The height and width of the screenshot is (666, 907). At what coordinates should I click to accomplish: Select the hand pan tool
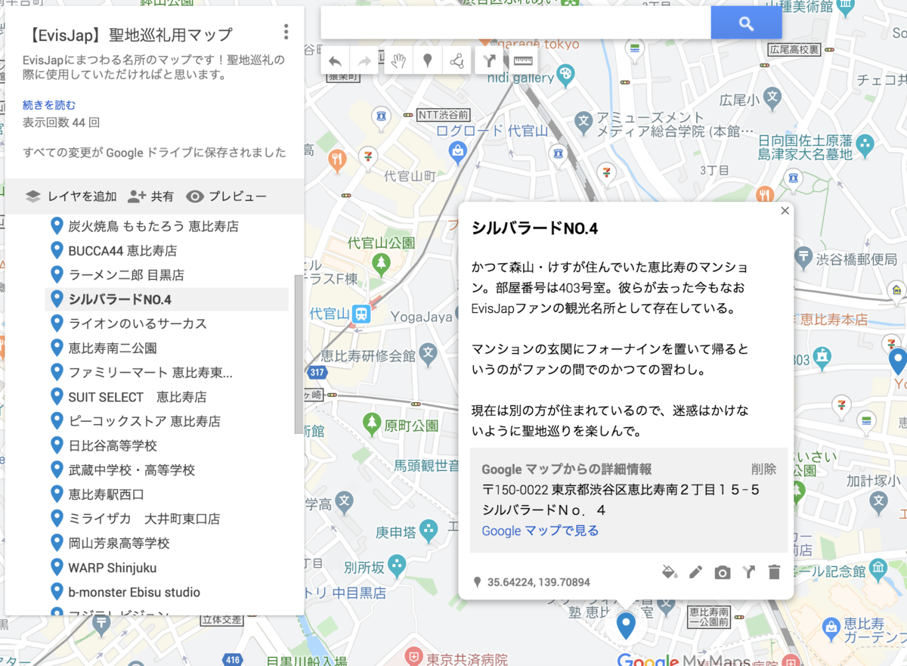tap(399, 61)
